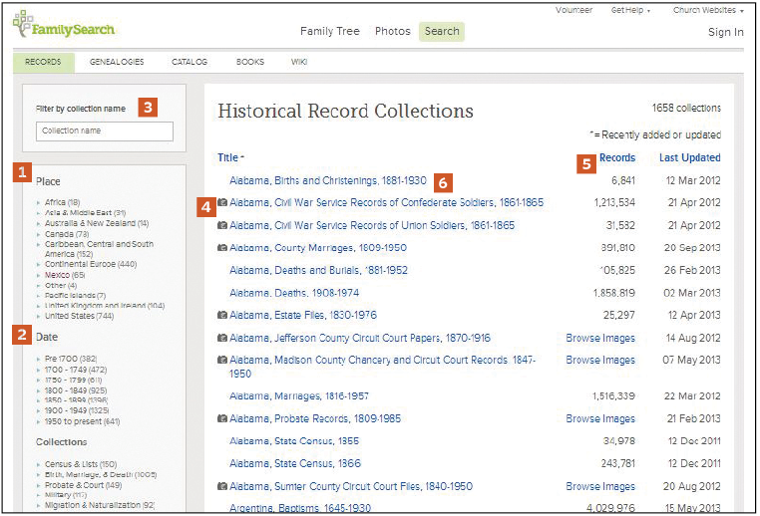Select 1700 - 1749 (472) date filter
The width and height of the screenshot is (760, 516).
click(76, 370)
